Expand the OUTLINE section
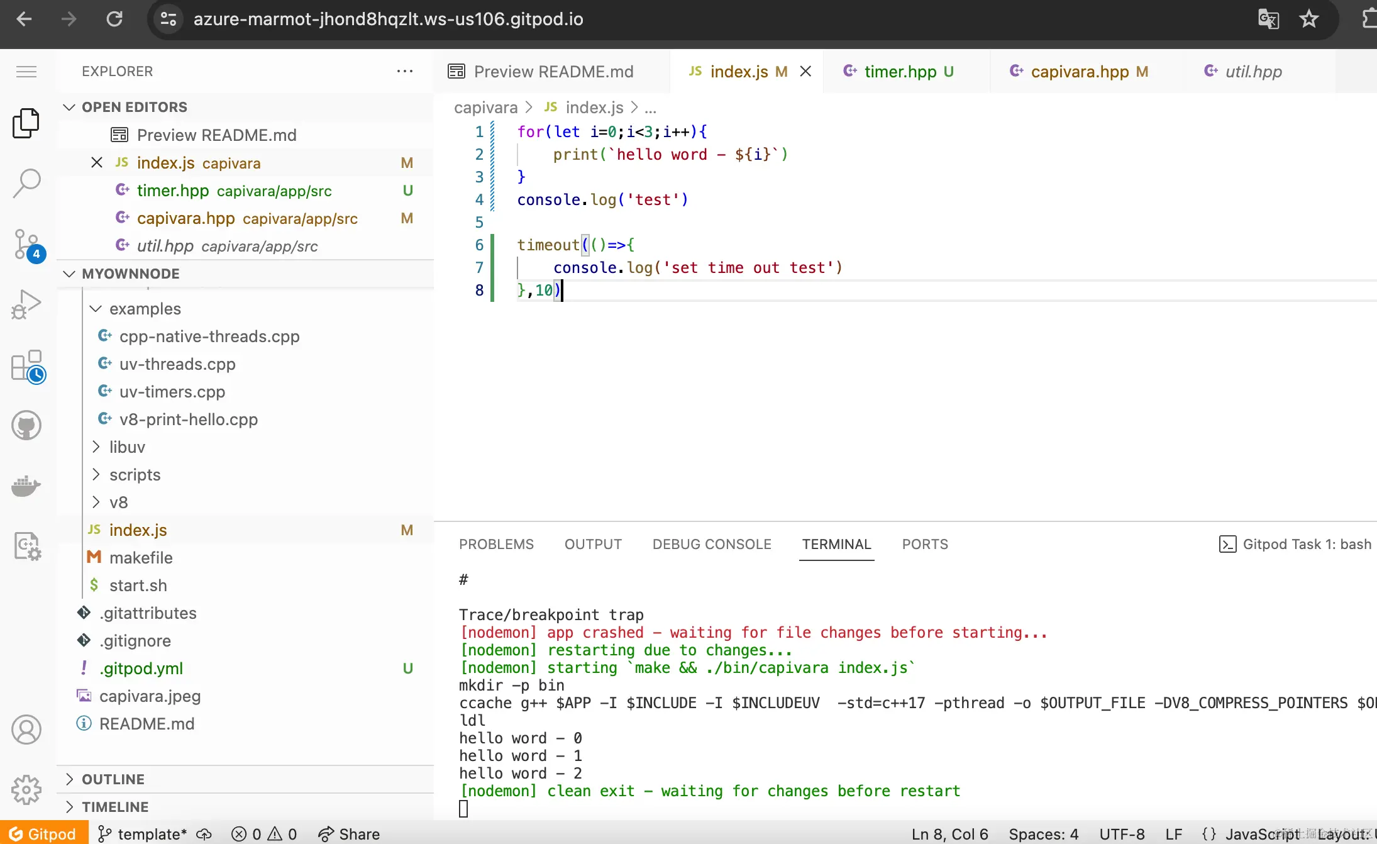Screen dimensions: 1377x844 [113, 779]
